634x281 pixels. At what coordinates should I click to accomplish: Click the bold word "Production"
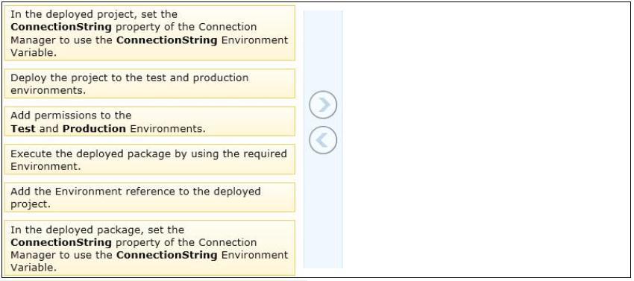click(x=94, y=128)
